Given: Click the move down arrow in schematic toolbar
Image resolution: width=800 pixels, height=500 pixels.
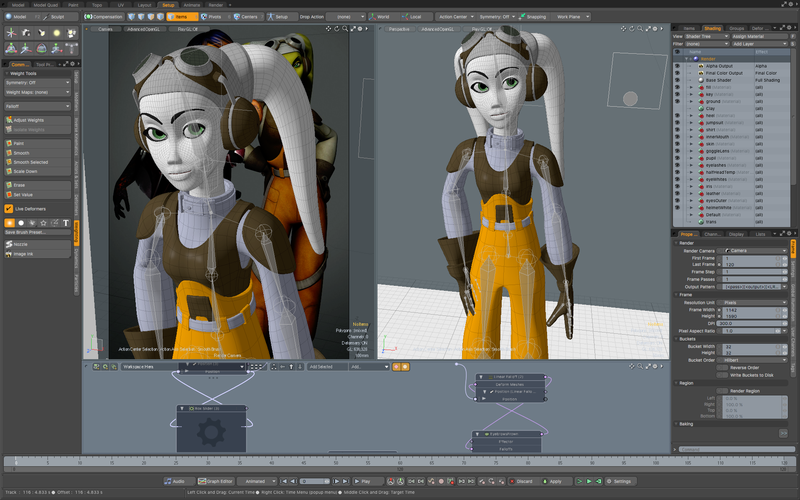Looking at the screenshot, I should pos(300,367).
